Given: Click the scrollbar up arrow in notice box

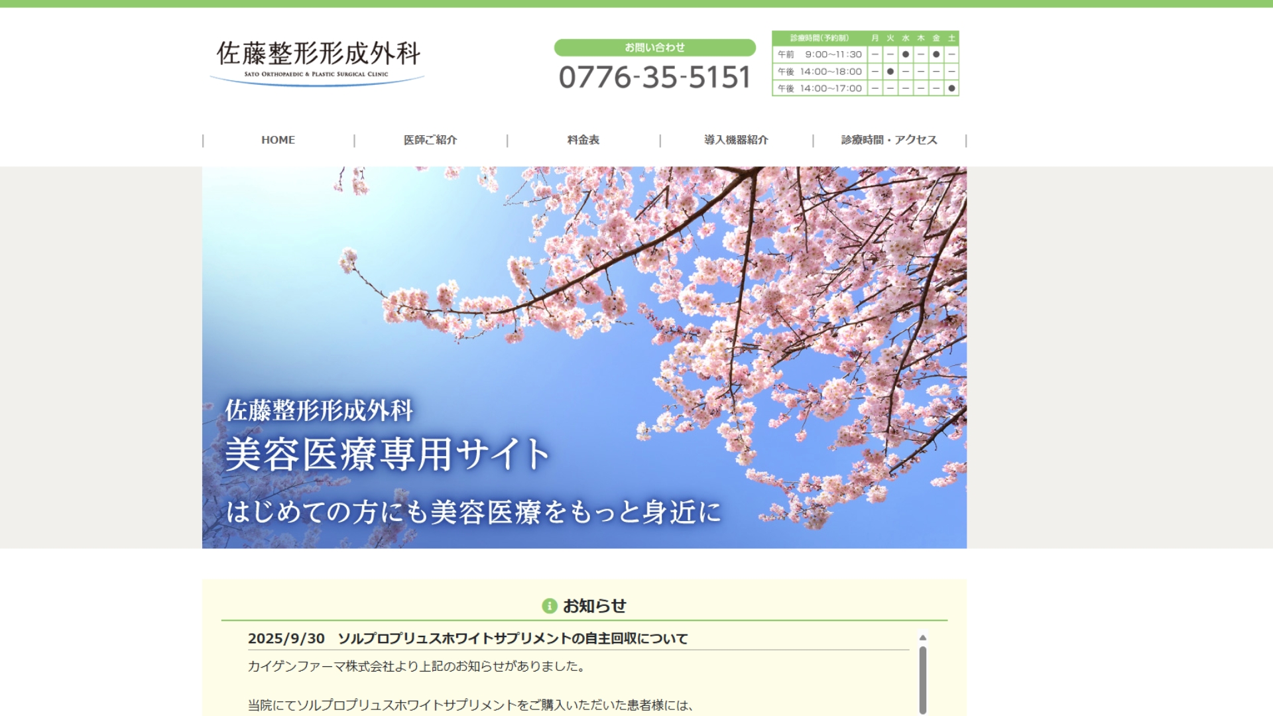Looking at the screenshot, I should click(922, 637).
